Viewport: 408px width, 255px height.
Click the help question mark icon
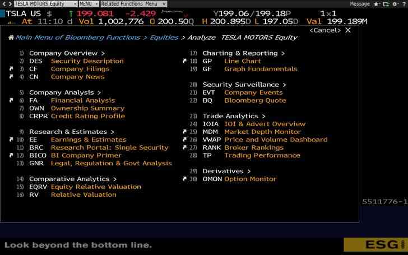tap(404, 4)
